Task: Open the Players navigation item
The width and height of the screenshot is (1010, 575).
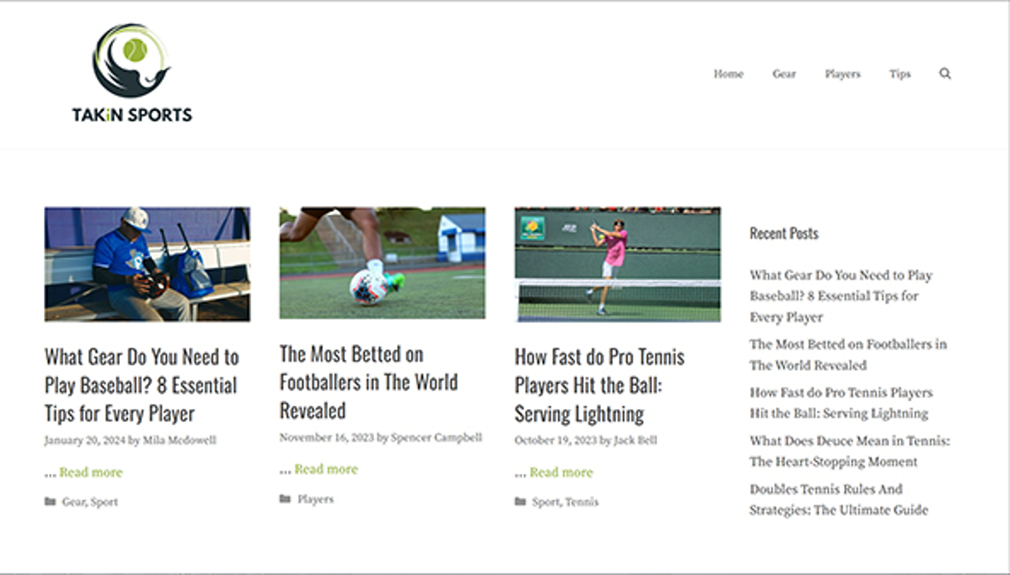Action: pos(843,74)
